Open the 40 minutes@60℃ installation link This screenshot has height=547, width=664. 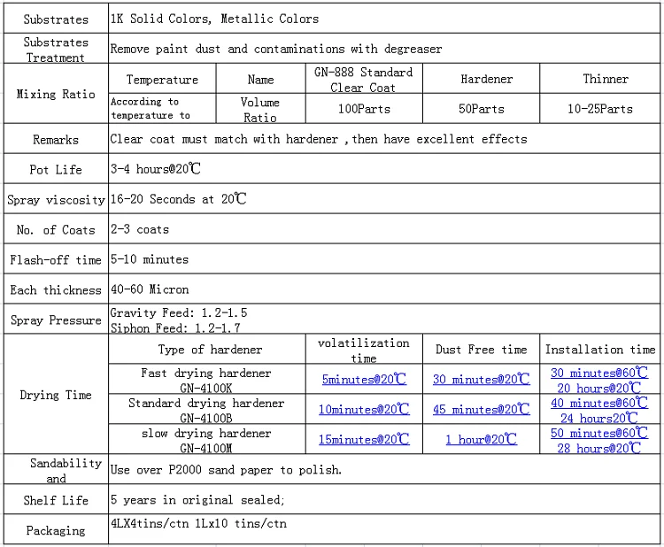click(599, 404)
